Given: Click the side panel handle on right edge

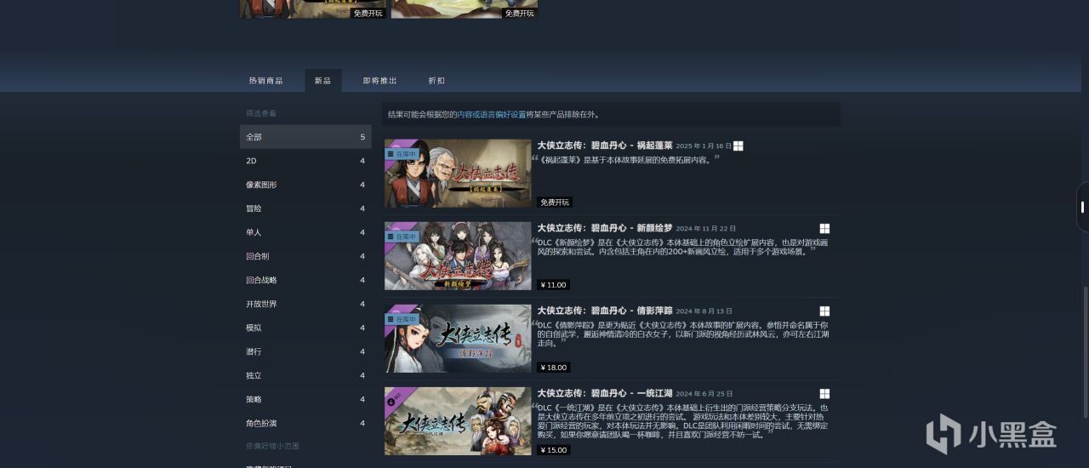Looking at the screenshot, I should pos(1082,207).
